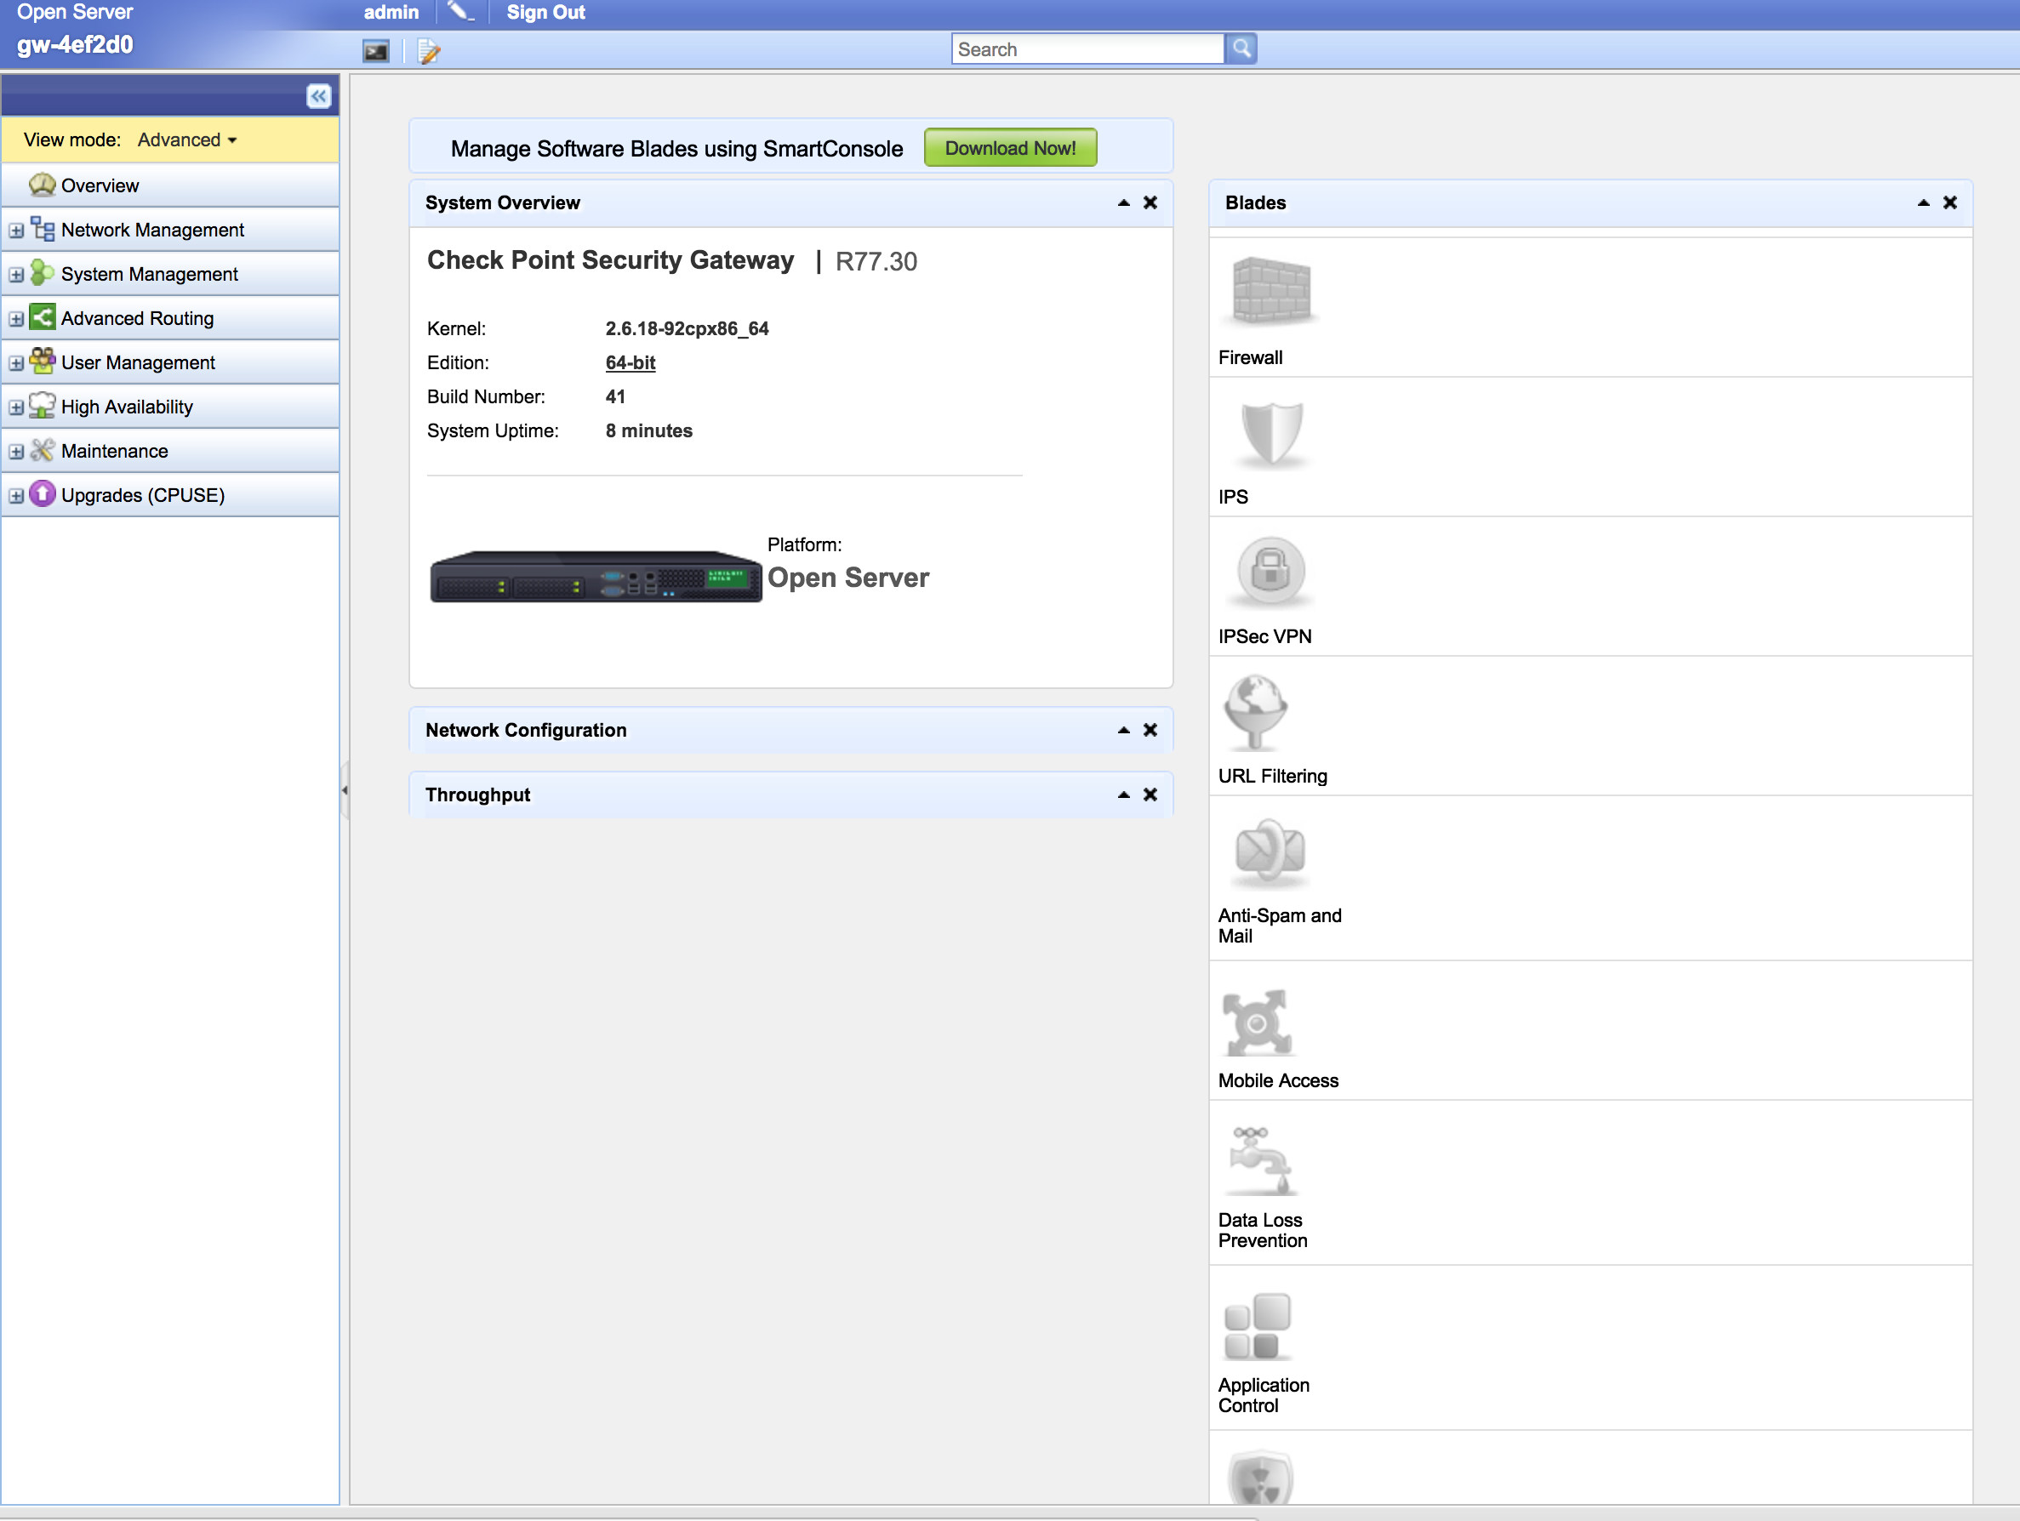Click the R77.30 version text

click(876, 262)
